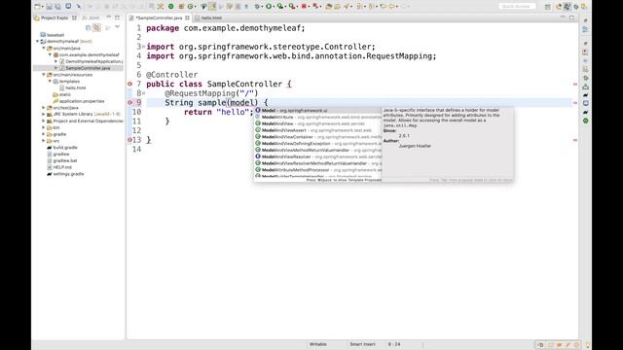Viewport: 623px width, 350px height.
Task: Click line 9 in the code editor
Action: point(359,103)
